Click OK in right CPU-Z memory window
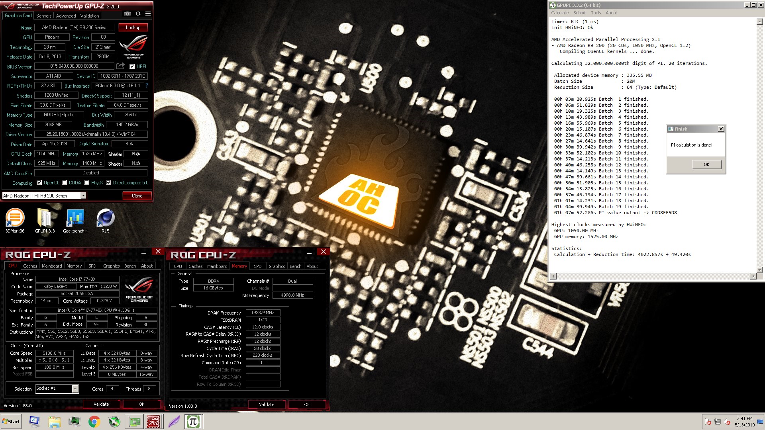Screen dimensions: 765x430 point(307,405)
